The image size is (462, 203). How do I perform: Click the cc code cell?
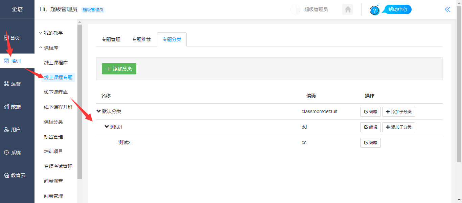coord(304,142)
